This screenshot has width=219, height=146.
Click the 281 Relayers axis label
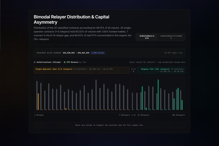[178, 115]
